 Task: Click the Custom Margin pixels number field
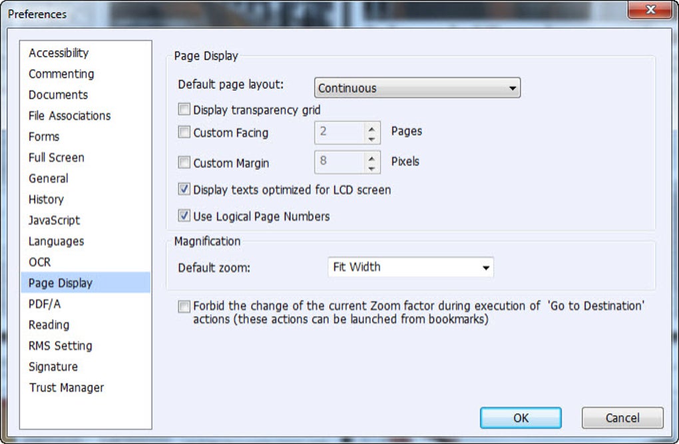tap(339, 162)
